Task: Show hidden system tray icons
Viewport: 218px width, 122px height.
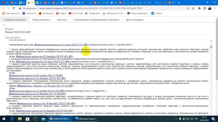Action: 176,119
